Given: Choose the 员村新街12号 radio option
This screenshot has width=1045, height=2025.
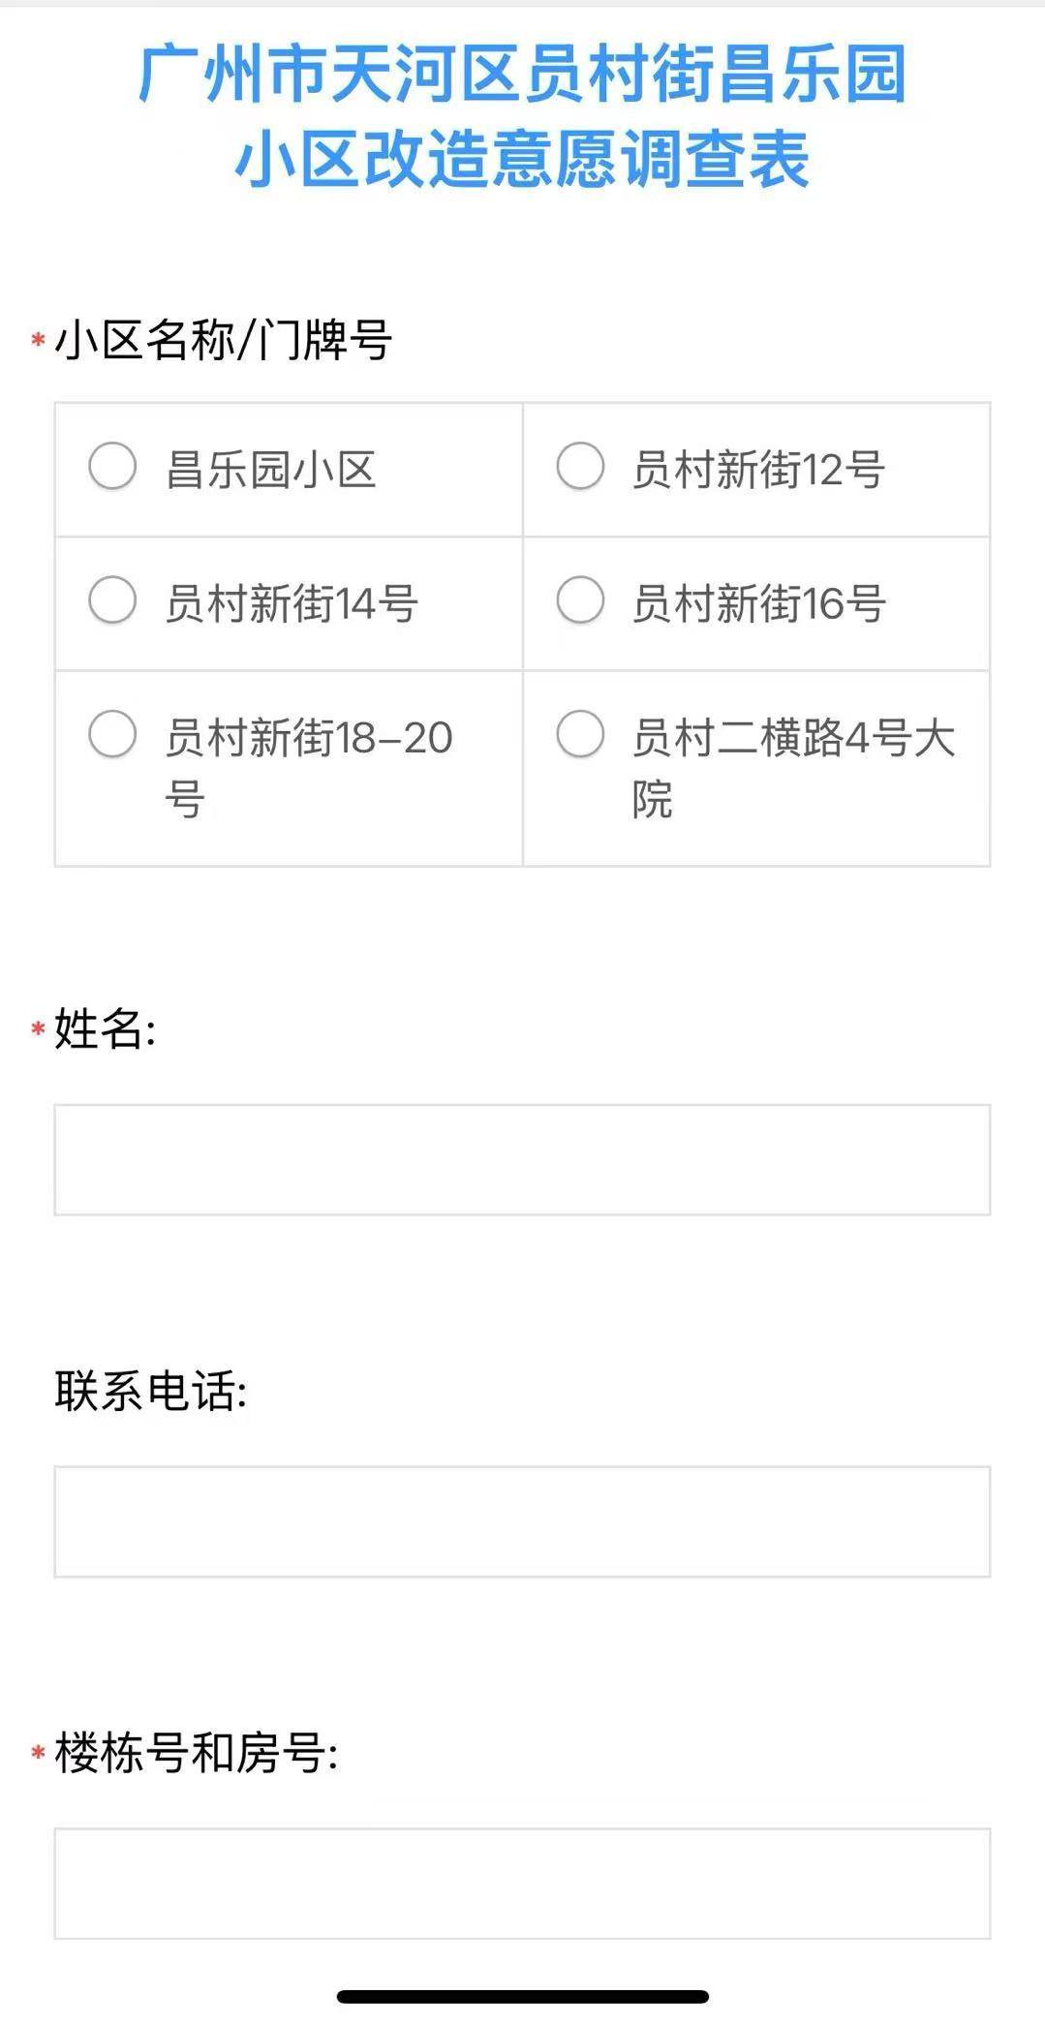Looking at the screenshot, I should point(580,466).
